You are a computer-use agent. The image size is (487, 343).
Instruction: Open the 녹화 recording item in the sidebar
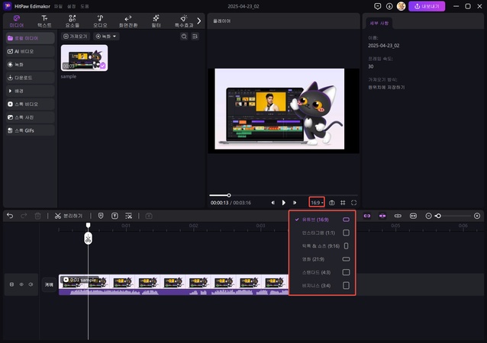(x=30, y=65)
